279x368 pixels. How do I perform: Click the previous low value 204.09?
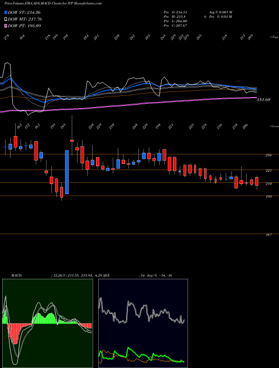[x=181, y=21]
